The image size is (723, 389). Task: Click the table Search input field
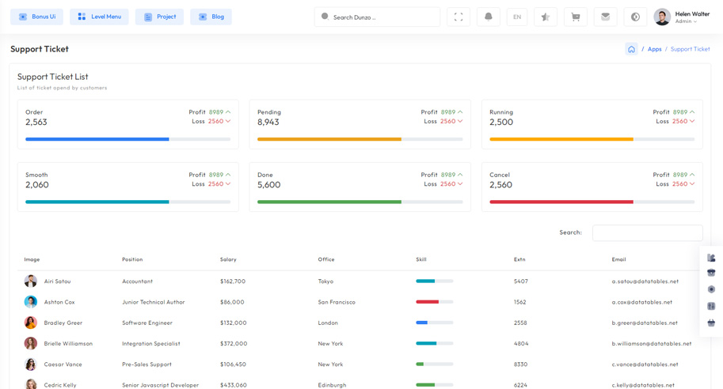[647, 232]
